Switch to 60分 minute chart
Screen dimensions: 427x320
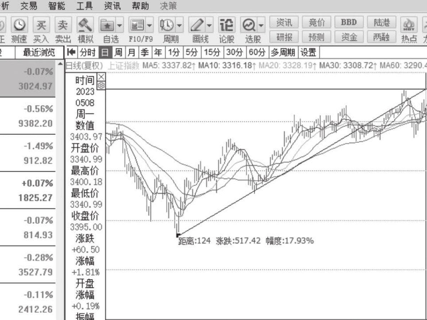pos(257,53)
